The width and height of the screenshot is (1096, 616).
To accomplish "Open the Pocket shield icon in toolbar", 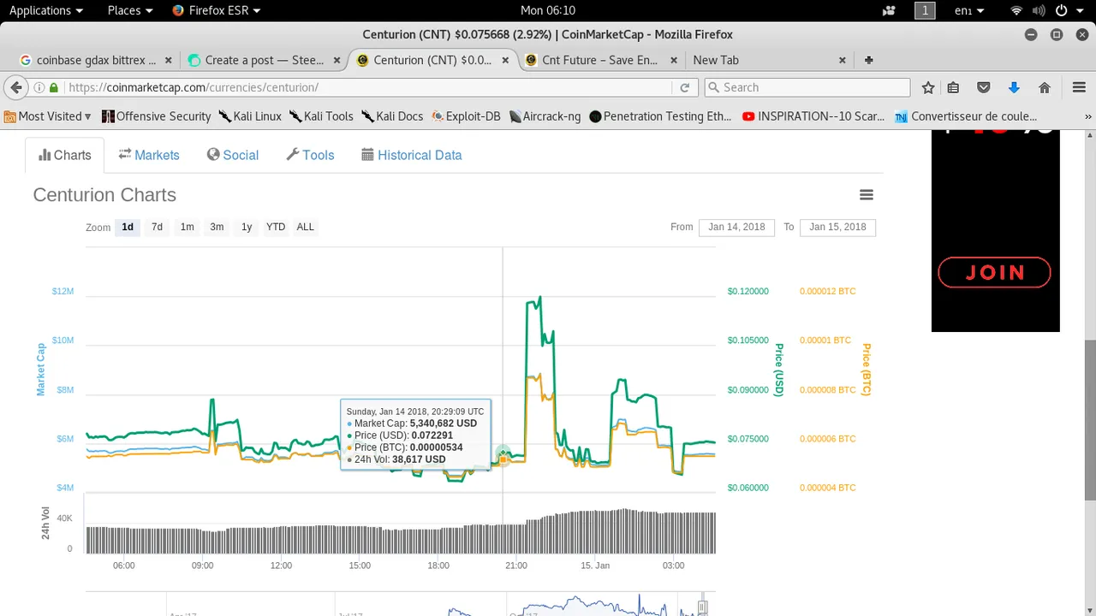I will [984, 87].
